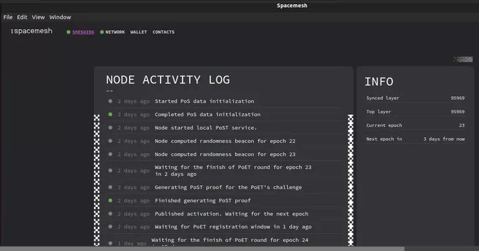Open the File menu
The width and height of the screenshot is (479, 251).
click(8, 17)
